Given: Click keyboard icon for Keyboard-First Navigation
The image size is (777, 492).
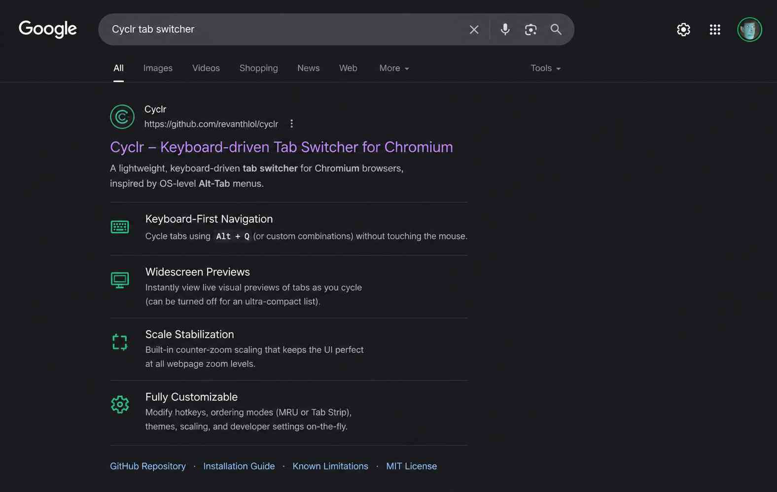Looking at the screenshot, I should tap(120, 227).
